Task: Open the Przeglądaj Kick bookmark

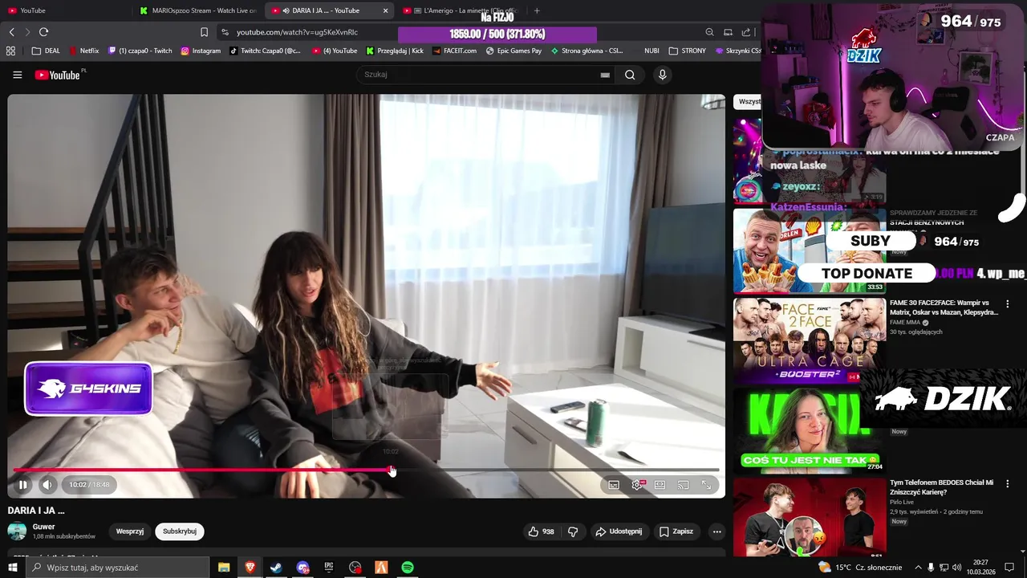Action: coord(395,51)
